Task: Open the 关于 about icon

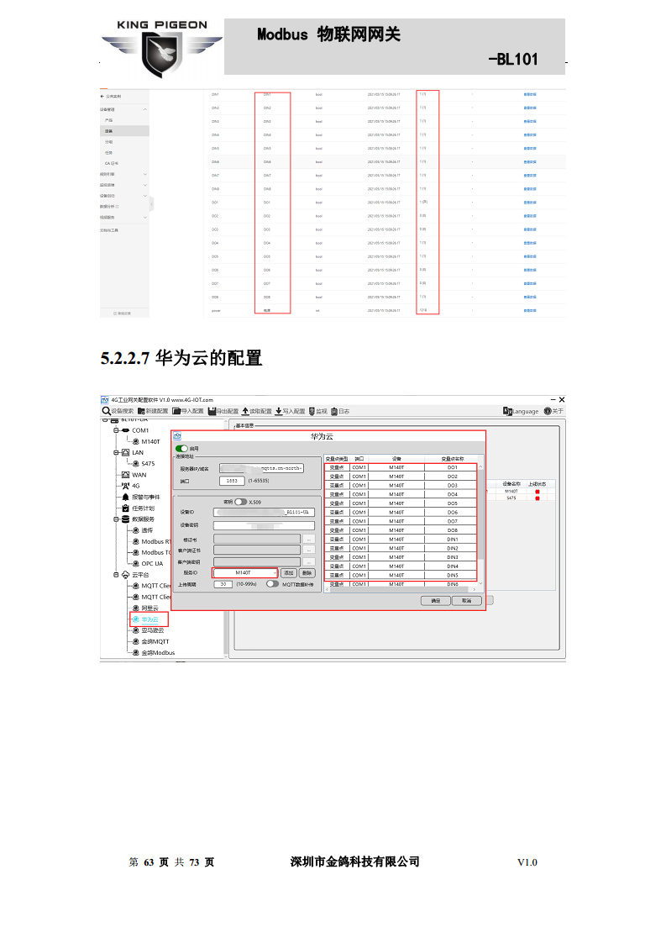Action: [548, 411]
